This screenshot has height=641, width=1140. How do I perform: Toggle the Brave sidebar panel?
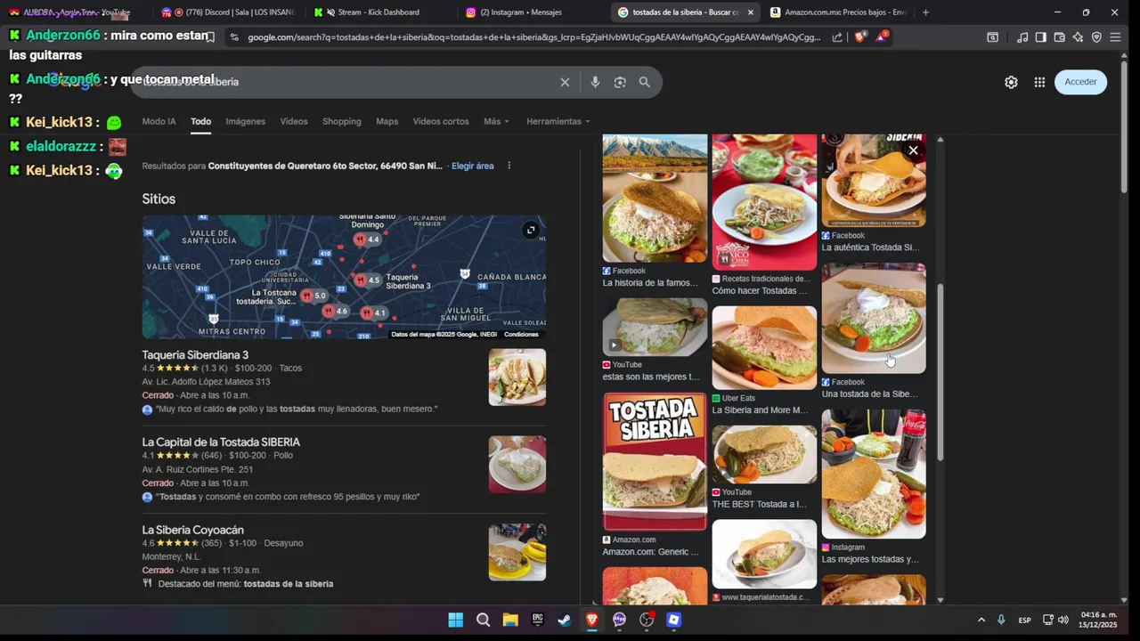click(1040, 37)
